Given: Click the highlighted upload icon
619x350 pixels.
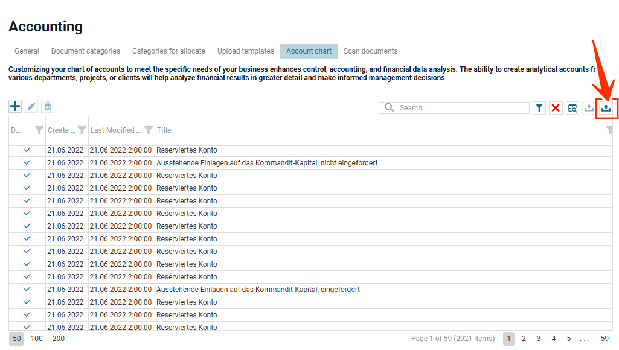Looking at the screenshot, I should (x=606, y=108).
